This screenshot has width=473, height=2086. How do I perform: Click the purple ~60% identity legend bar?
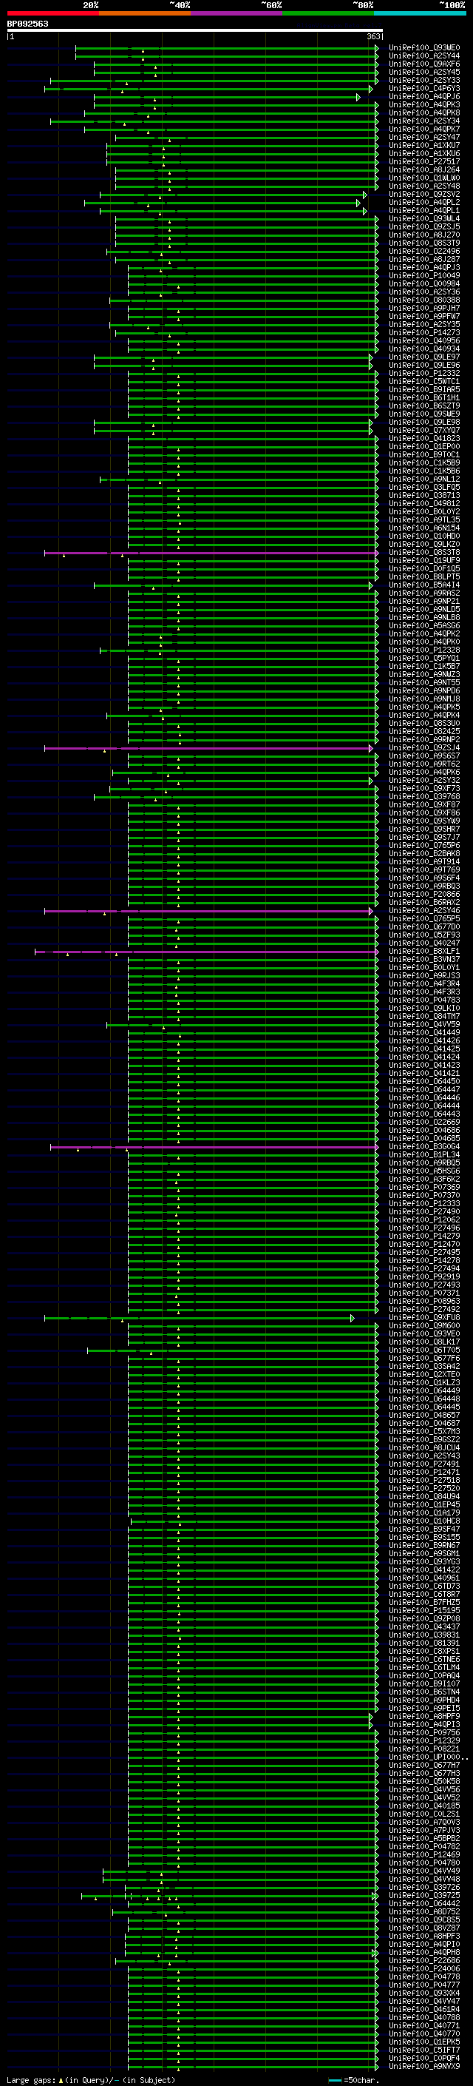tap(237, 13)
